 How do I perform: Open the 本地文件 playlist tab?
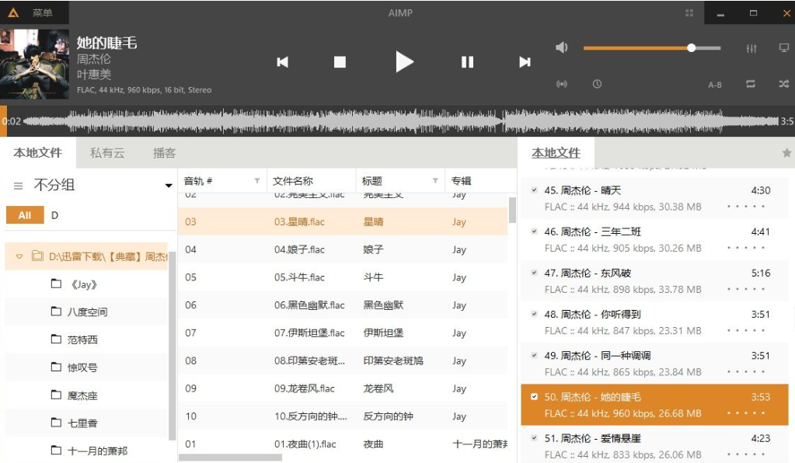556,152
